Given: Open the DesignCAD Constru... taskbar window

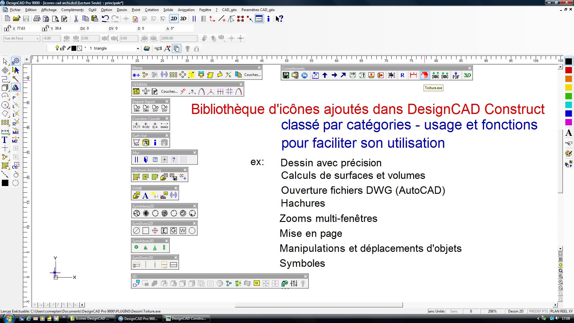Looking at the screenshot, I should point(187,319).
